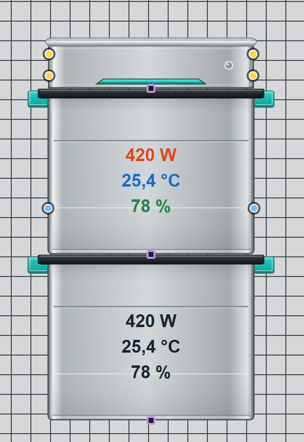
Task: Select the teal trapezoid plate under the lid
Action: click(x=151, y=82)
